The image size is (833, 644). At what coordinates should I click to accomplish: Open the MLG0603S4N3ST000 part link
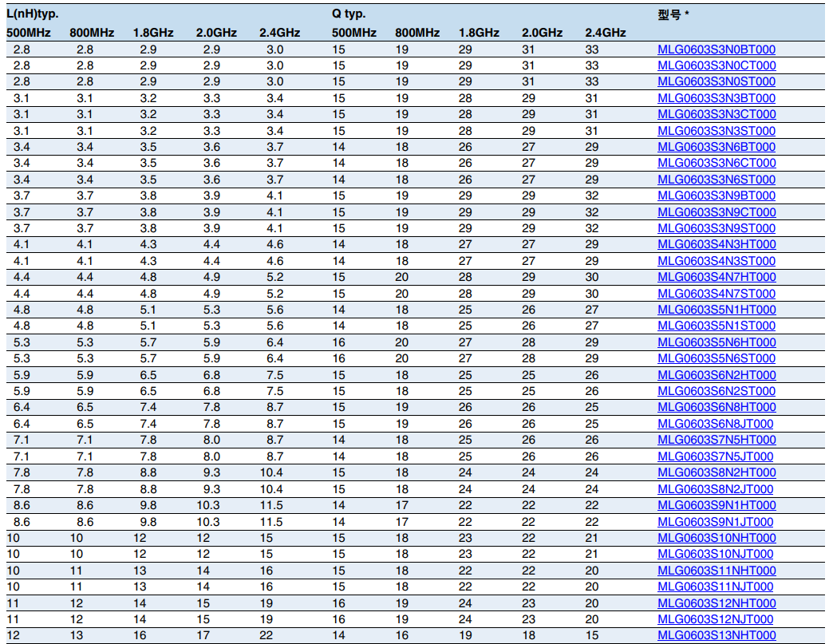717,261
